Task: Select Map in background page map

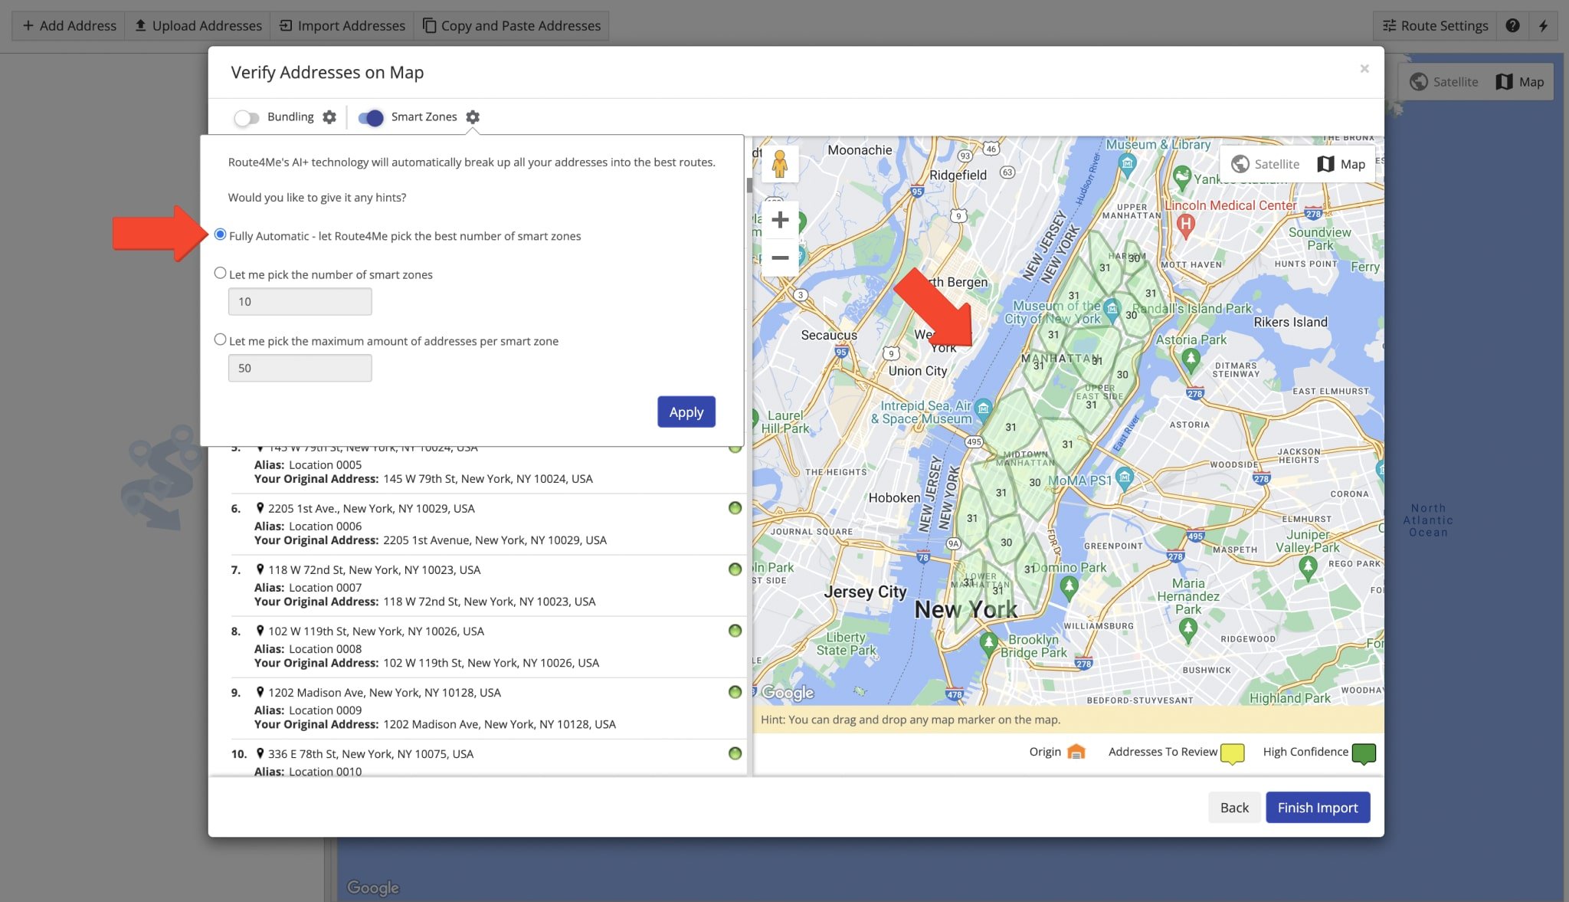Action: 1520,82
